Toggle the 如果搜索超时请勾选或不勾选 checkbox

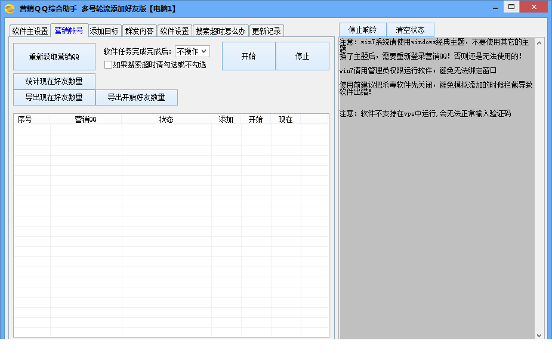(x=109, y=64)
